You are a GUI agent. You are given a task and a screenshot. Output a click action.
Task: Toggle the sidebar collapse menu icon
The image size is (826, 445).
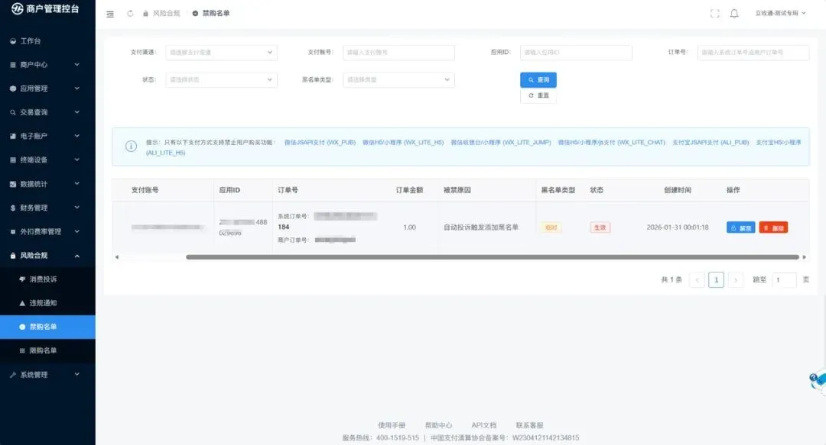(110, 14)
